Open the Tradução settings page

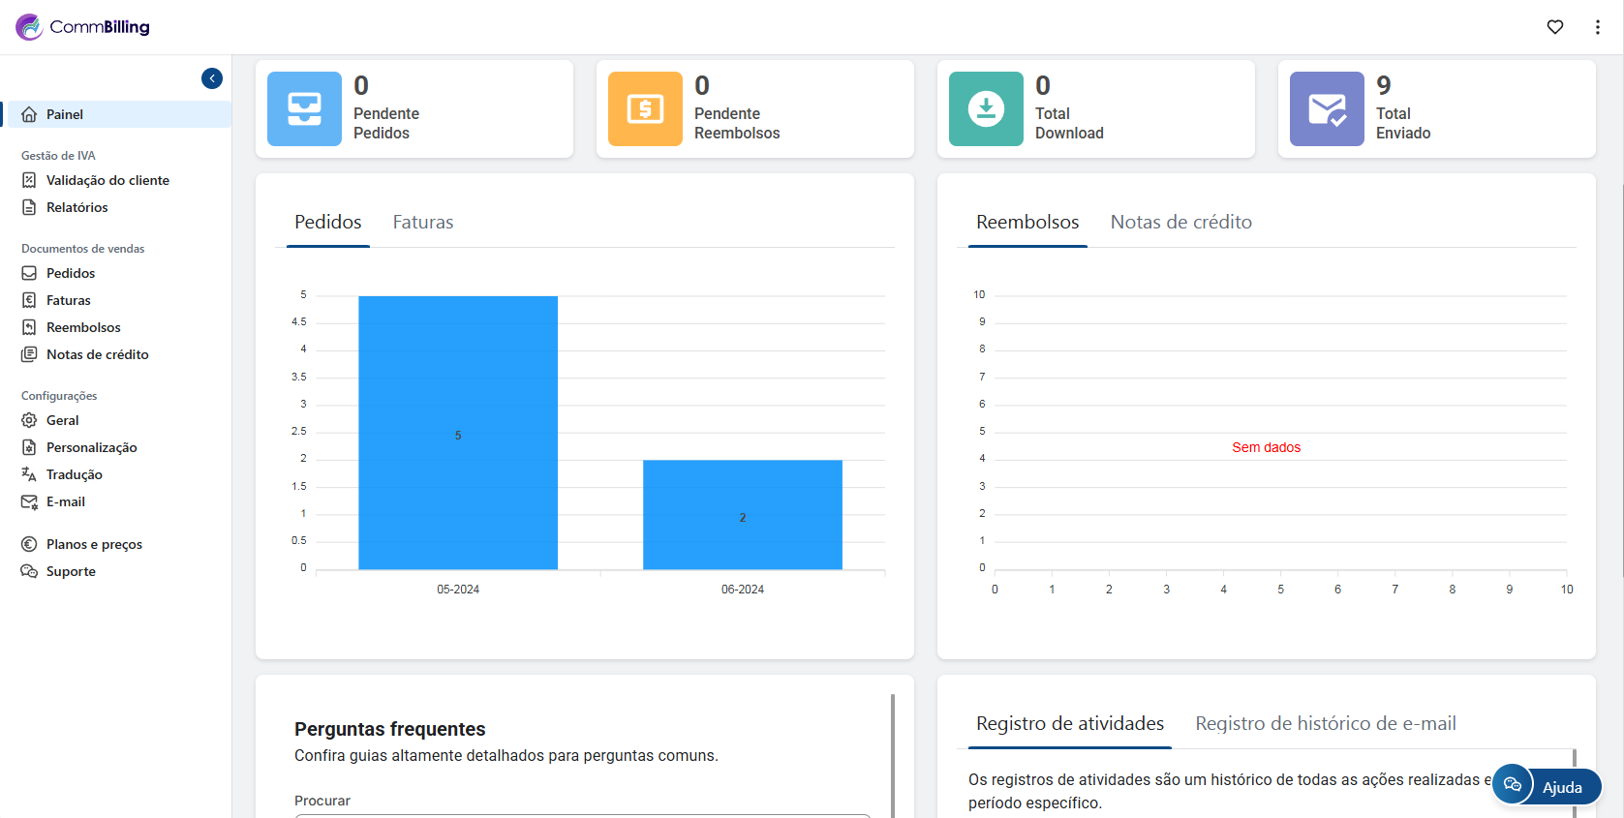pos(74,474)
